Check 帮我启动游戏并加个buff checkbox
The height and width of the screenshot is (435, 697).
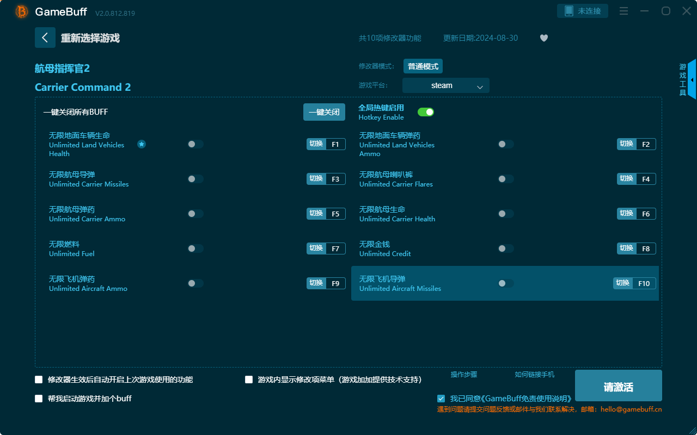click(x=38, y=398)
